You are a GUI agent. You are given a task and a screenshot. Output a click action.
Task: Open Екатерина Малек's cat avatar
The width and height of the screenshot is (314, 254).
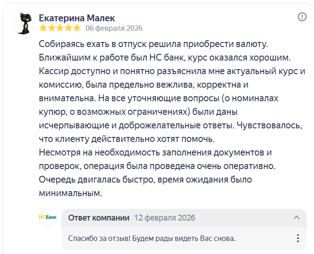point(23,23)
